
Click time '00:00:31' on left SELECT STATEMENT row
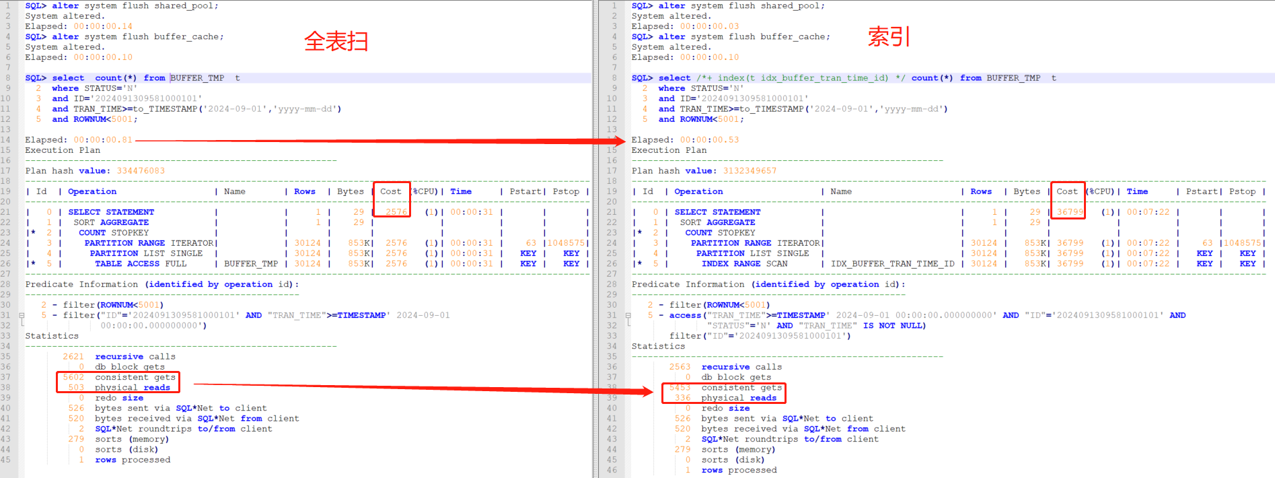point(472,212)
